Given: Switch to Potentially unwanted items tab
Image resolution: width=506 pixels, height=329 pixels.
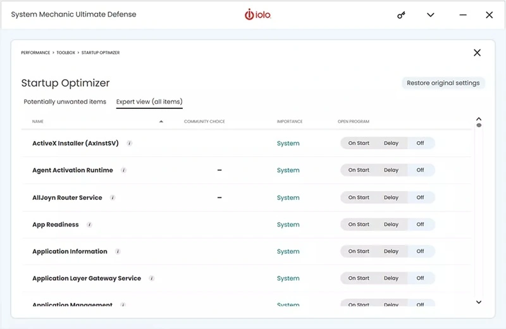Looking at the screenshot, I should 65,102.
